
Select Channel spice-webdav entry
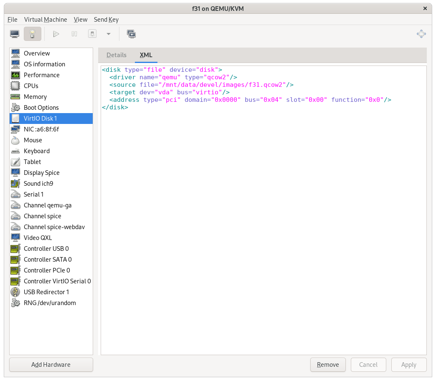click(51, 227)
